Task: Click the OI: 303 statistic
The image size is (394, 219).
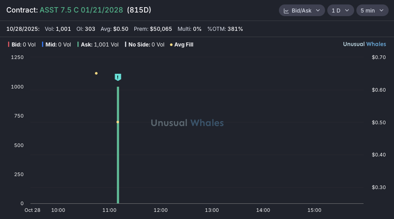Action: pyautogui.click(x=86, y=29)
